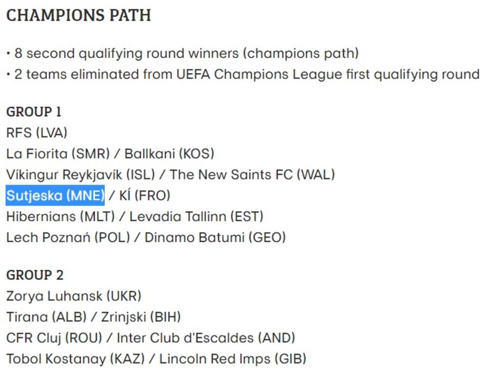Click the teams eliminated from Champions League bullet
488x376 pixels.
(x=246, y=74)
